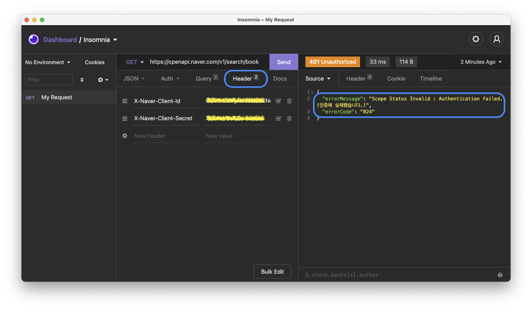Click the Bulk Edit button
The width and height of the screenshot is (532, 310).
click(272, 272)
